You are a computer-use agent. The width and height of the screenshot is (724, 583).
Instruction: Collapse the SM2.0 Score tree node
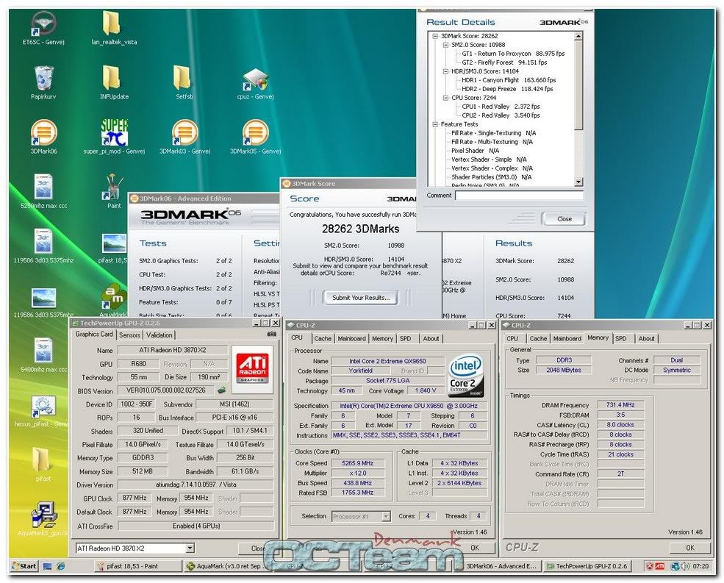[445, 45]
